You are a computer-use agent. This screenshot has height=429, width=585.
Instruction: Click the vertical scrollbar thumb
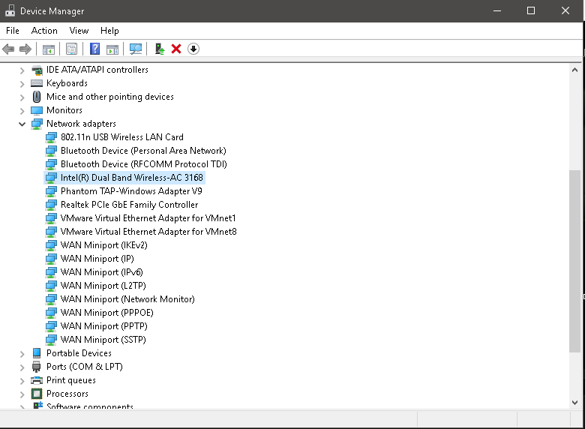click(x=575, y=261)
